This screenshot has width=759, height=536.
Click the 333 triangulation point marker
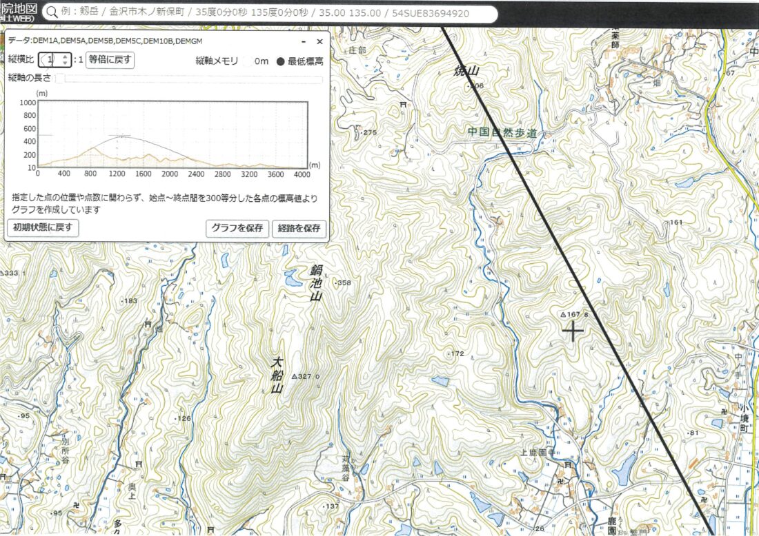(2, 273)
